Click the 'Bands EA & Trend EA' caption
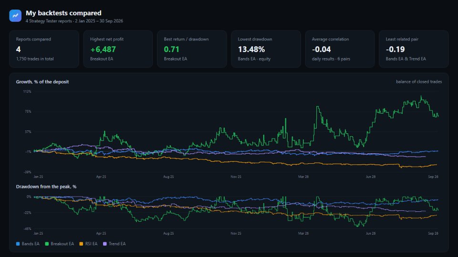 coord(406,59)
